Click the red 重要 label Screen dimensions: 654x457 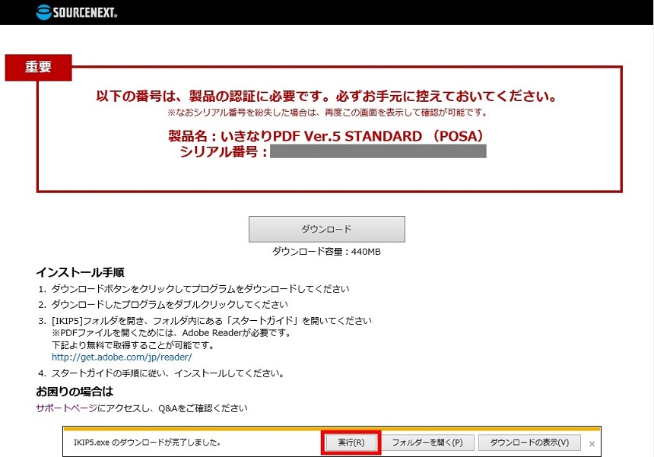(x=38, y=67)
